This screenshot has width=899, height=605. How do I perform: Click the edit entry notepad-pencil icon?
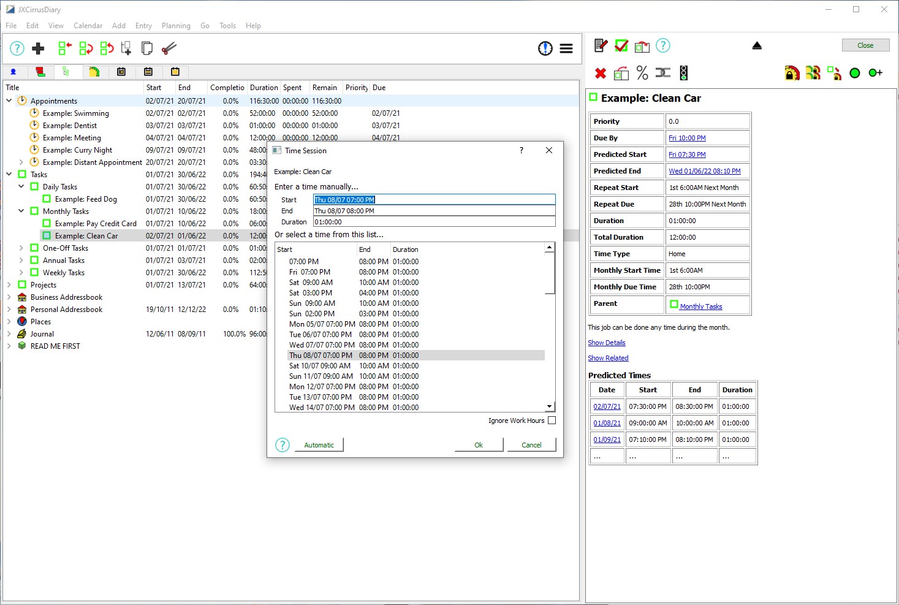coord(601,45)
